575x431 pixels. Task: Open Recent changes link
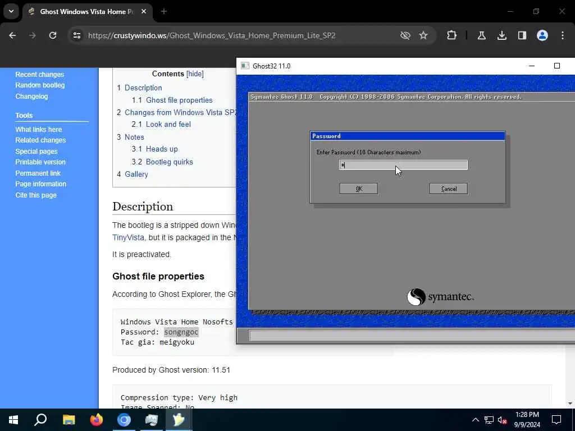[x=40, y=75]
